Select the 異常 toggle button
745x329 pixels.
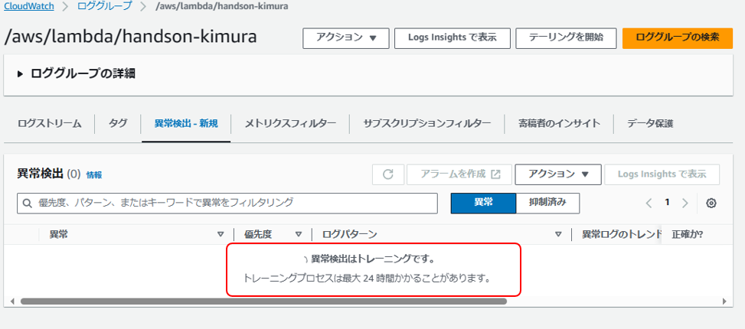[483, 203]
